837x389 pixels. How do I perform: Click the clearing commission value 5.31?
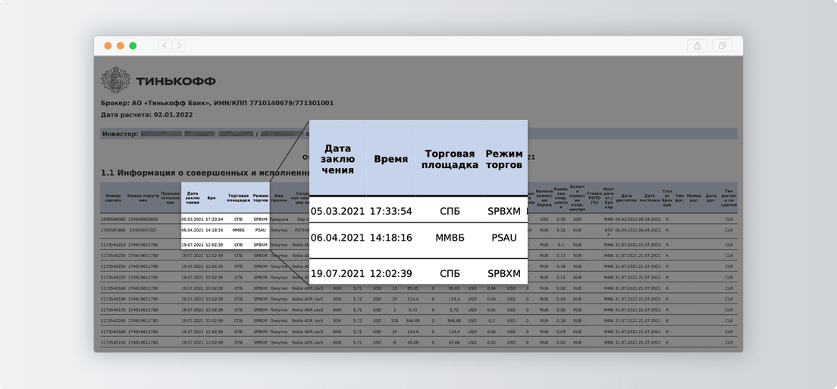click(560, 229)
